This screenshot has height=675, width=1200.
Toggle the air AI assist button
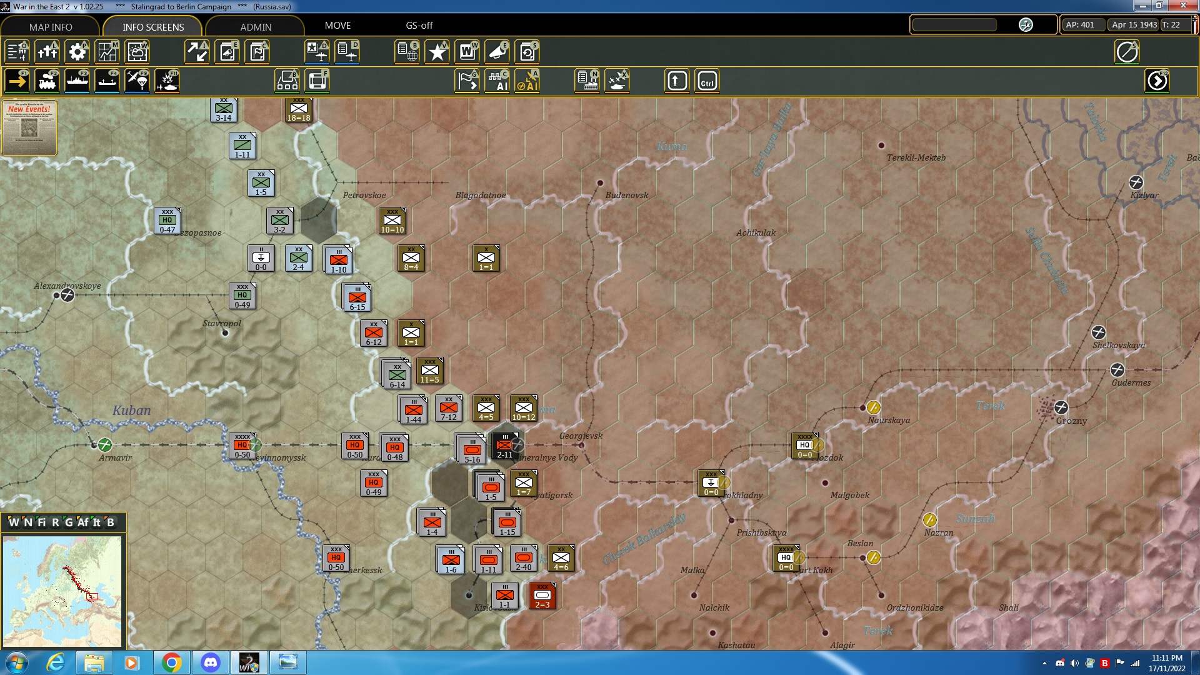(528, 80)
